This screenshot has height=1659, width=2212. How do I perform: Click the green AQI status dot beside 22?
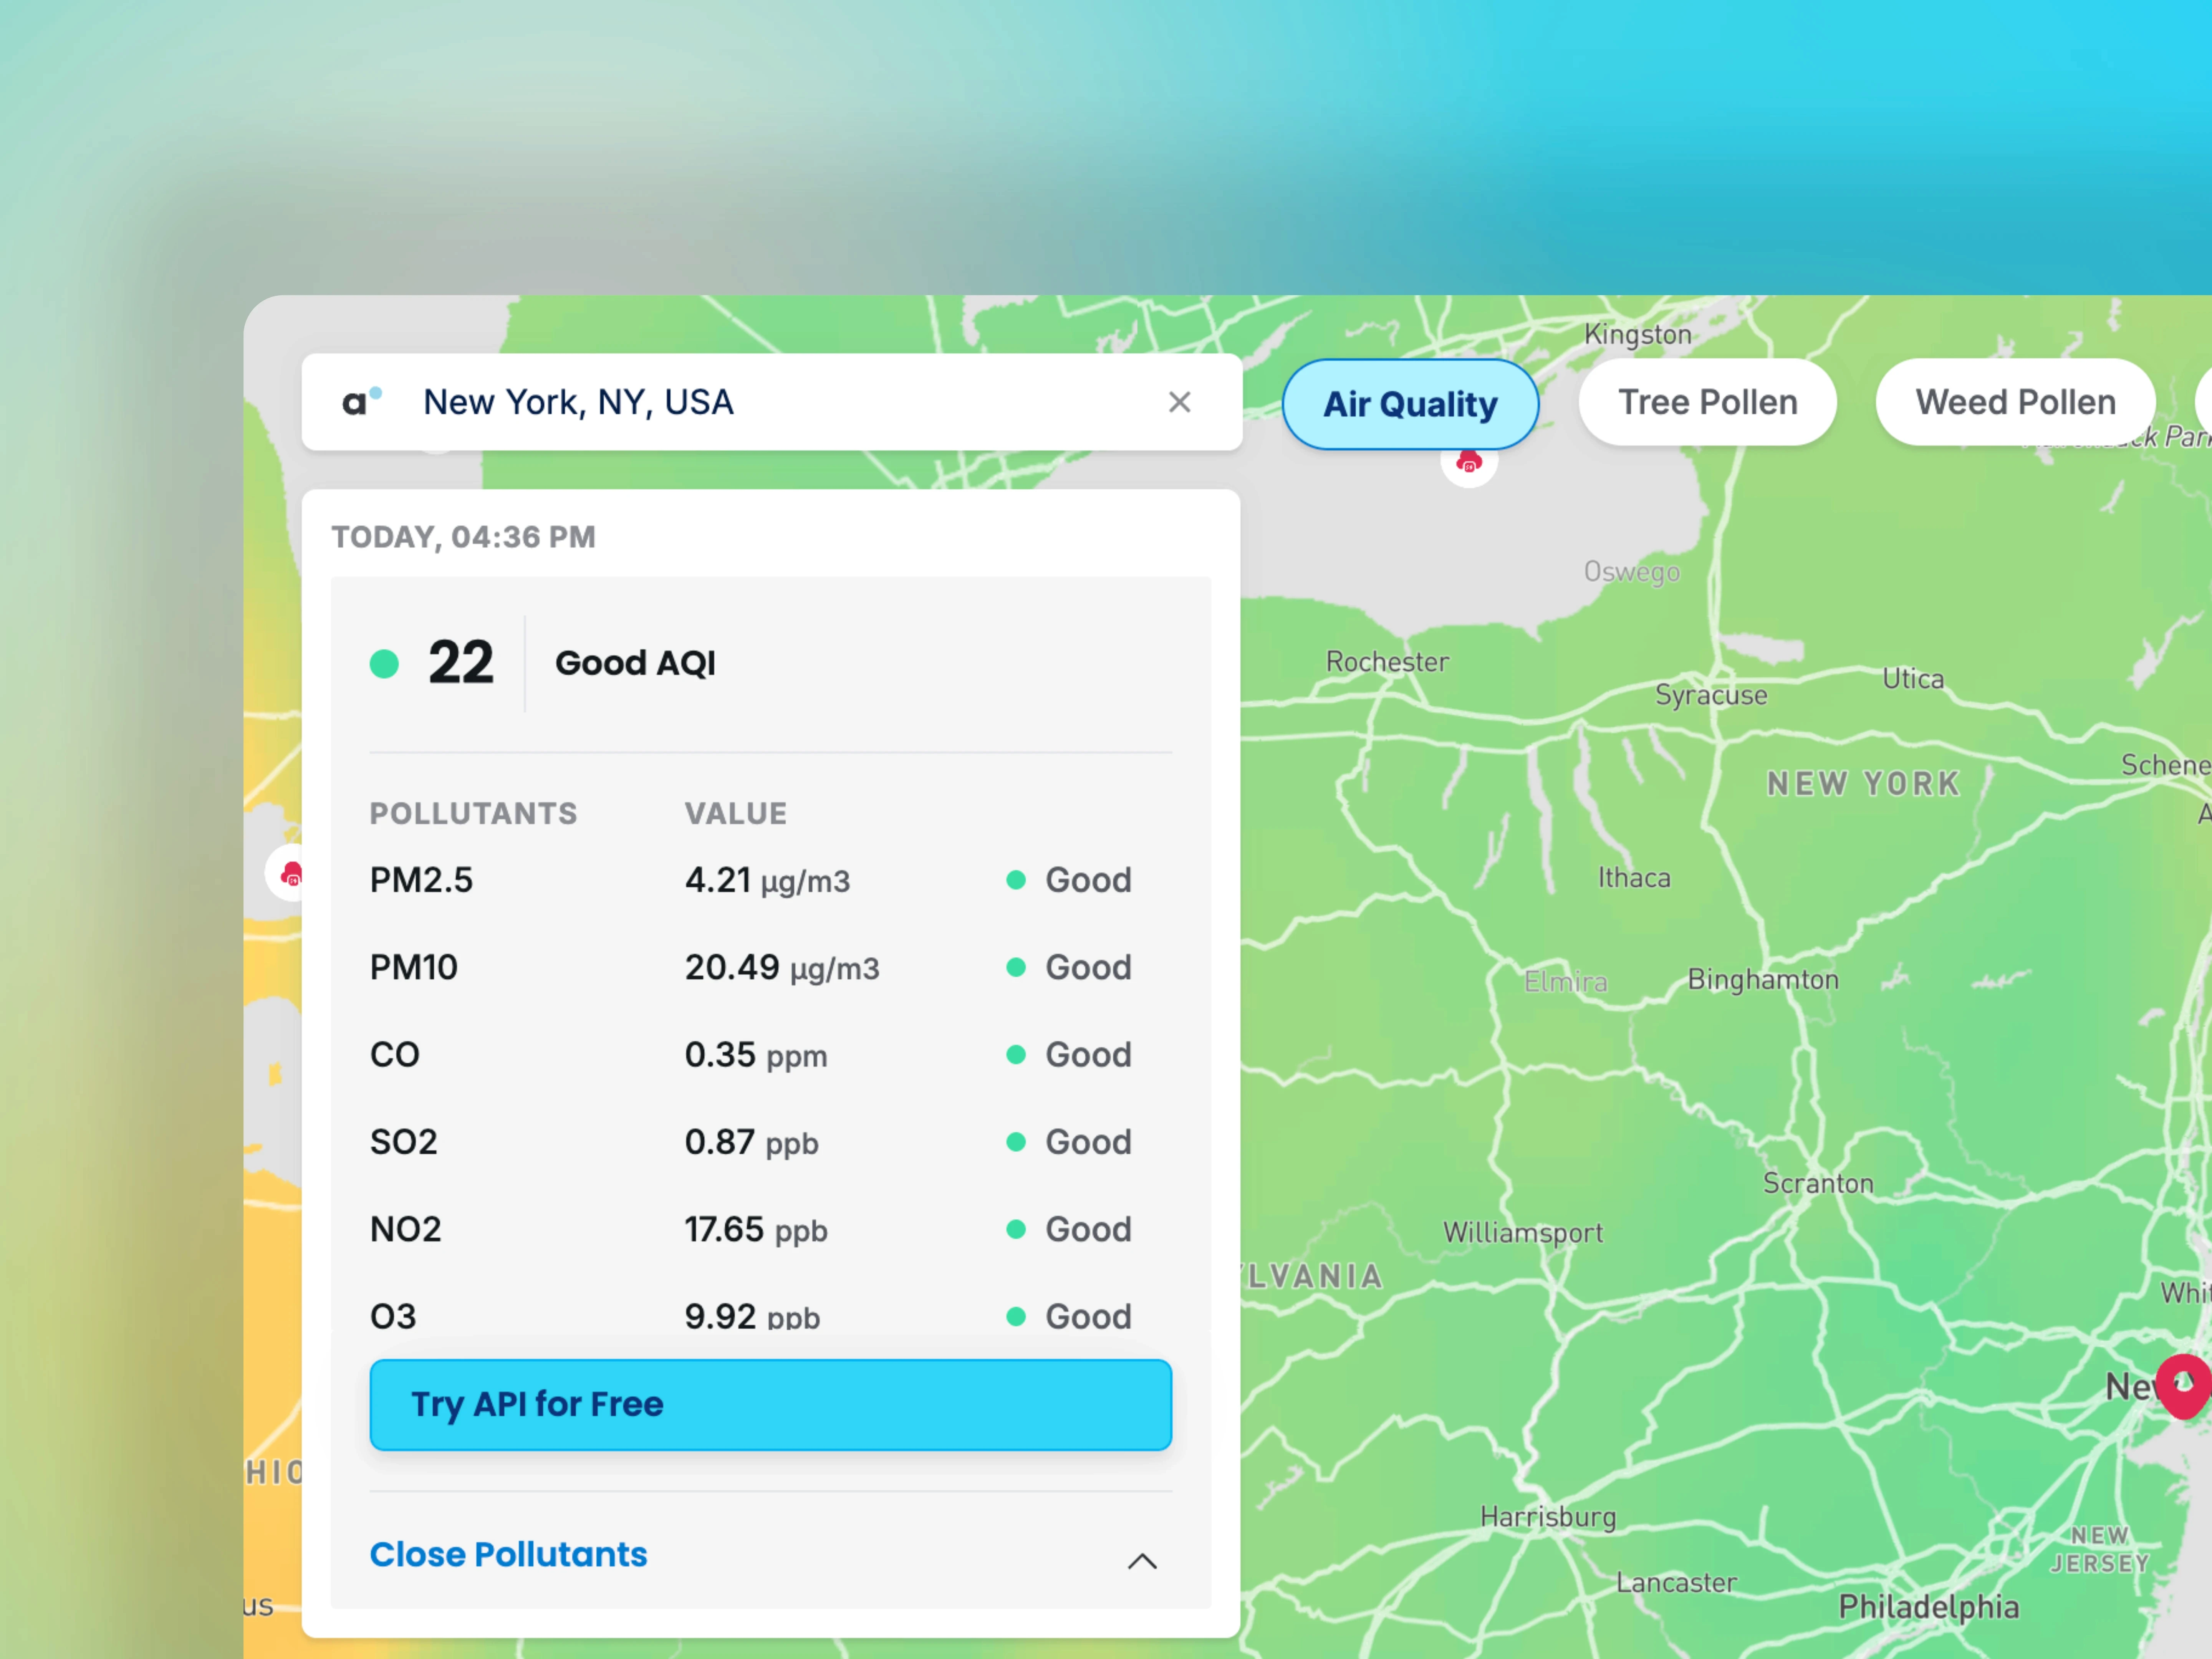click(384, 664)
